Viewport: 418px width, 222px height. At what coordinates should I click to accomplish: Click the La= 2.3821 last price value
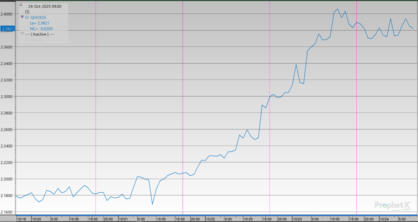coord(39,23)
